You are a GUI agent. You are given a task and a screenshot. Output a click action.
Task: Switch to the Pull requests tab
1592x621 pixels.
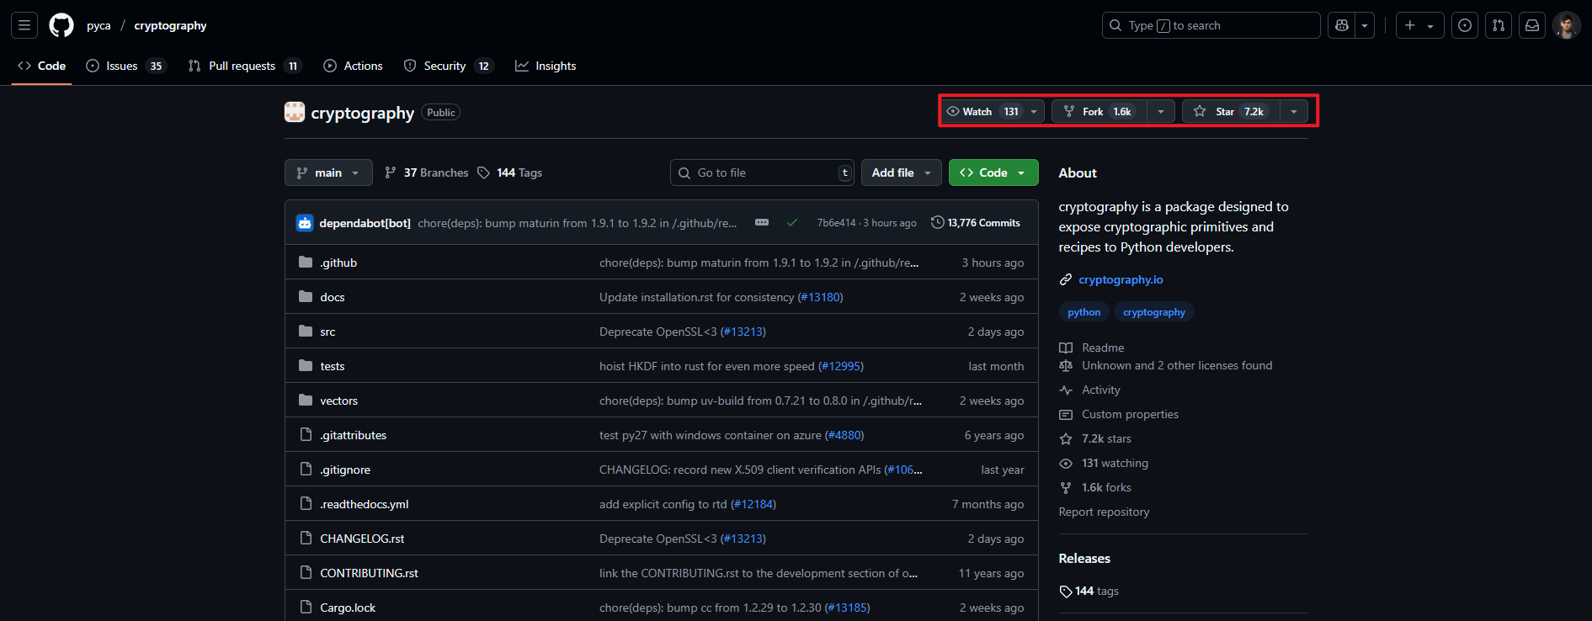point(244,66)
